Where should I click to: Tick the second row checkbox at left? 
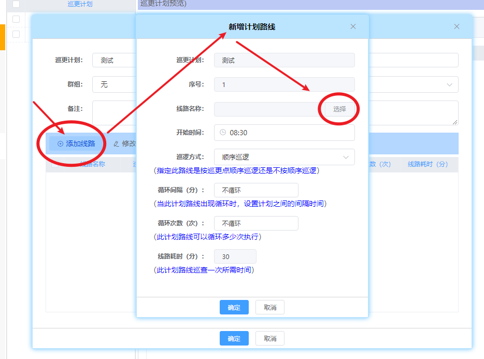16,34
